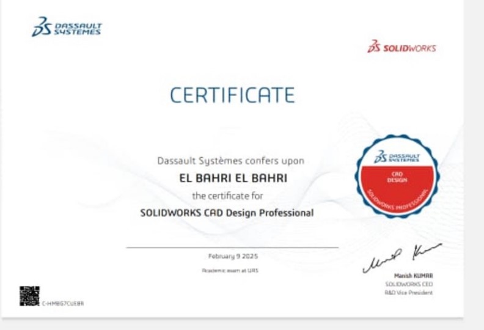Click the SOLIDWORKS PROFESSIONAL text on badge ribbon
Screen dimensions: 484x330
397,203
